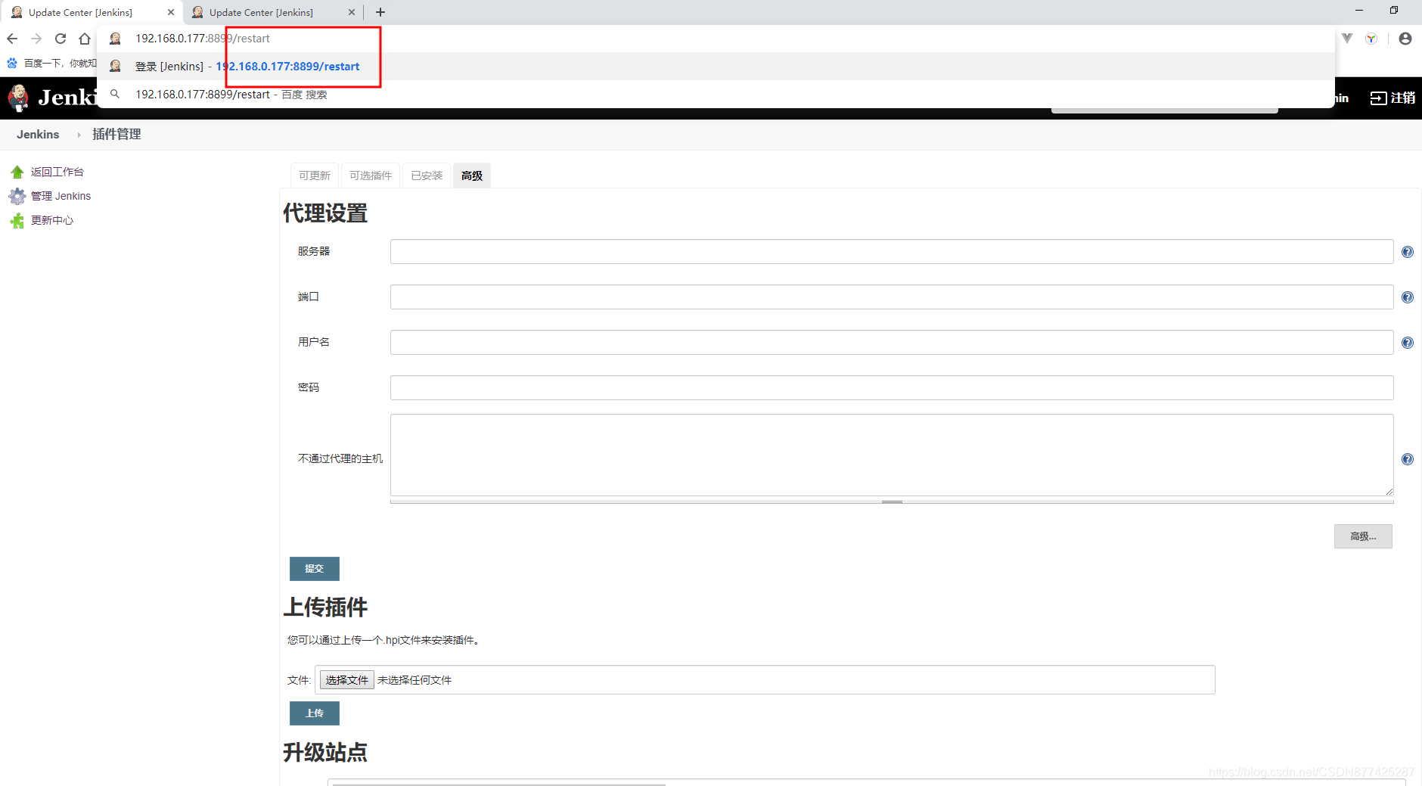This screenshot has height=786, width=1422.
Task: Click the Jenkins butler logo
Action: (18, 98)
